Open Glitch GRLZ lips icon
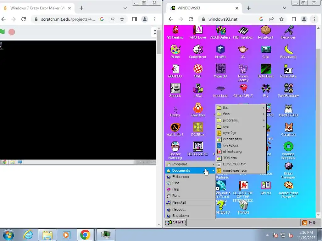Image resolution: width=322 pixels, height=241 pixels. coord(243,90)
